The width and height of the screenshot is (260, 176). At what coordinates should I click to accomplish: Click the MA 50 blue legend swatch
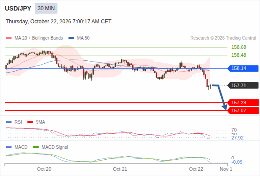[x=71, y=38]
